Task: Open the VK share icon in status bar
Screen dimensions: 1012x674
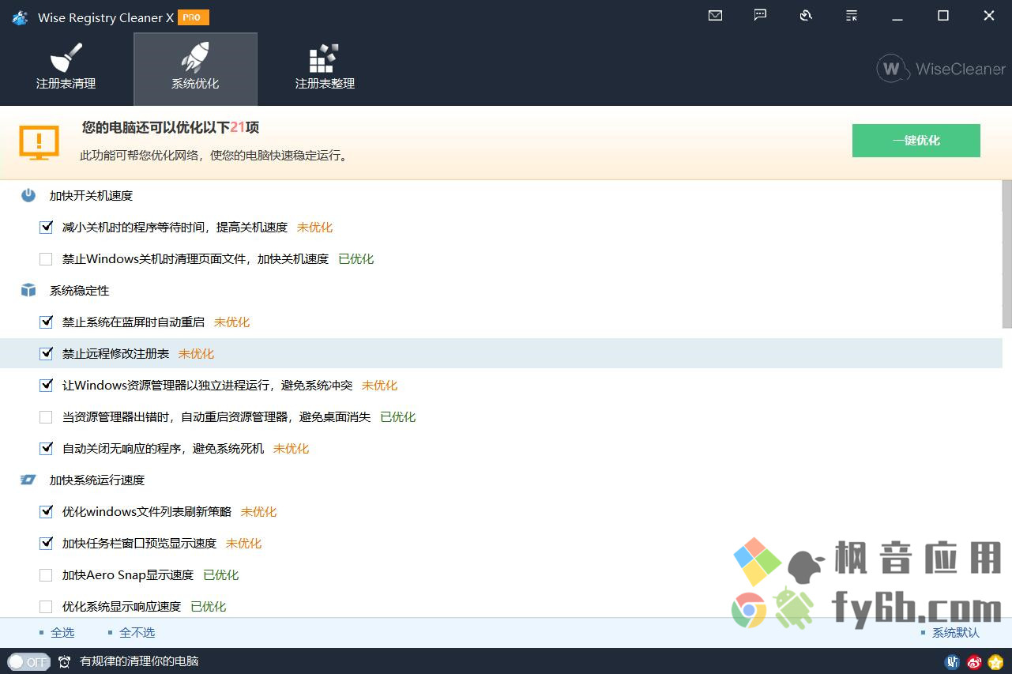Action: pos(954,661)
